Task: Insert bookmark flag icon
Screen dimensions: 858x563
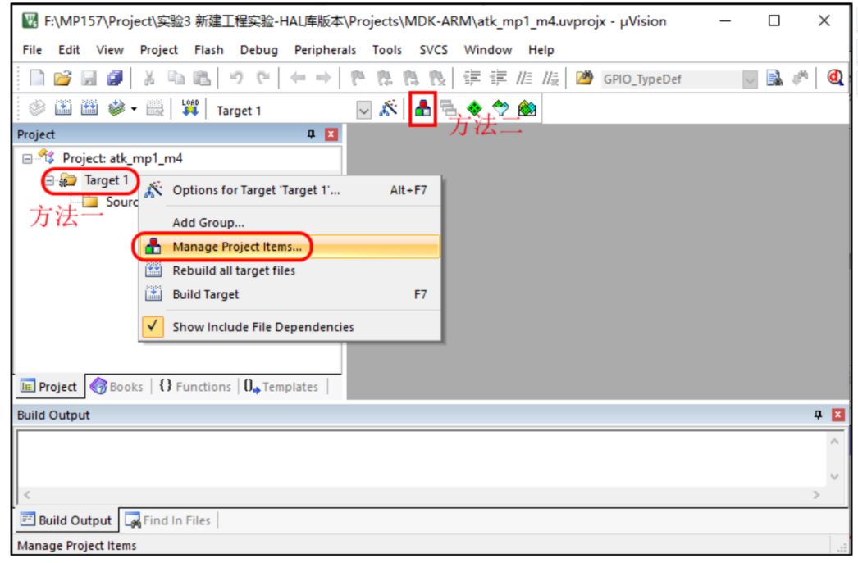Action: (x=358, y=78)
